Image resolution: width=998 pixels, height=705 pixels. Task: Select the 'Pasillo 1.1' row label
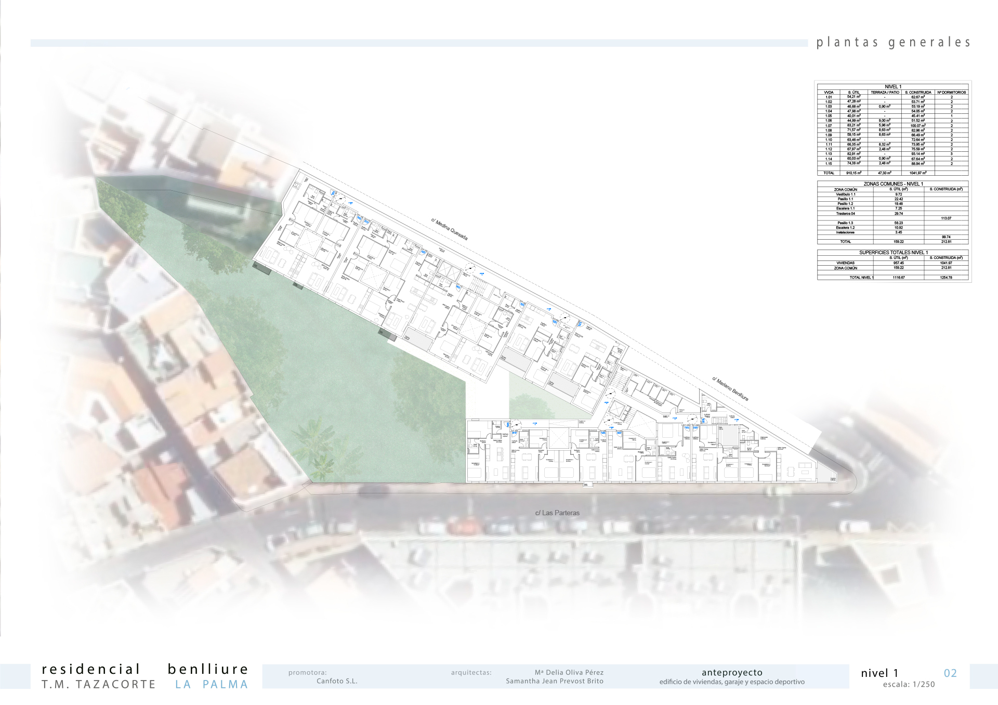pos(846,199)
